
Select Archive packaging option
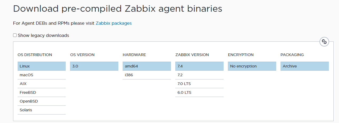coord(305,66)
